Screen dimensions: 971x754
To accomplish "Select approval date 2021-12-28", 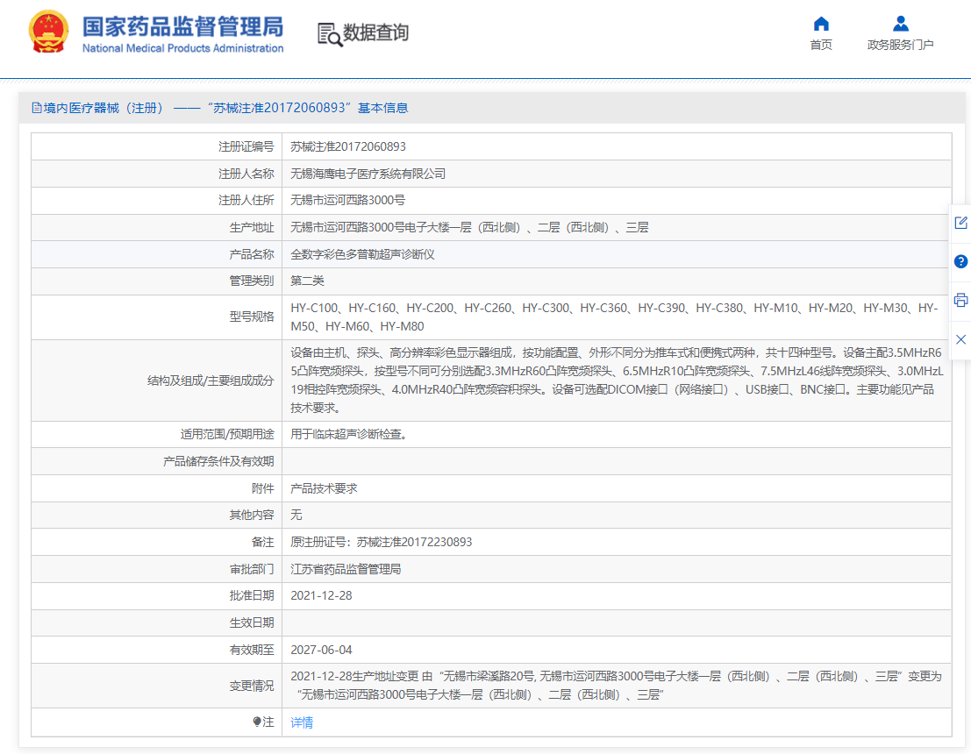I will (321, 595).
